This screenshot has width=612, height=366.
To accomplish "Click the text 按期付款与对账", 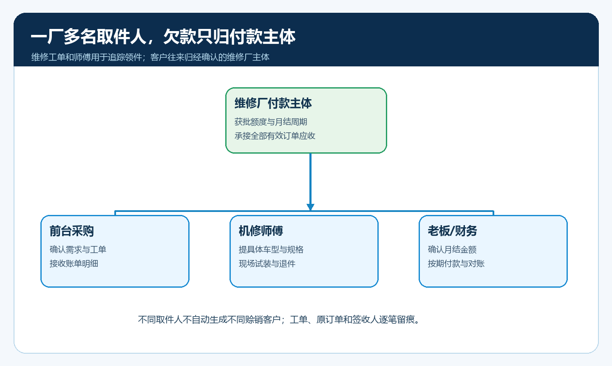I will pos(456,263).
